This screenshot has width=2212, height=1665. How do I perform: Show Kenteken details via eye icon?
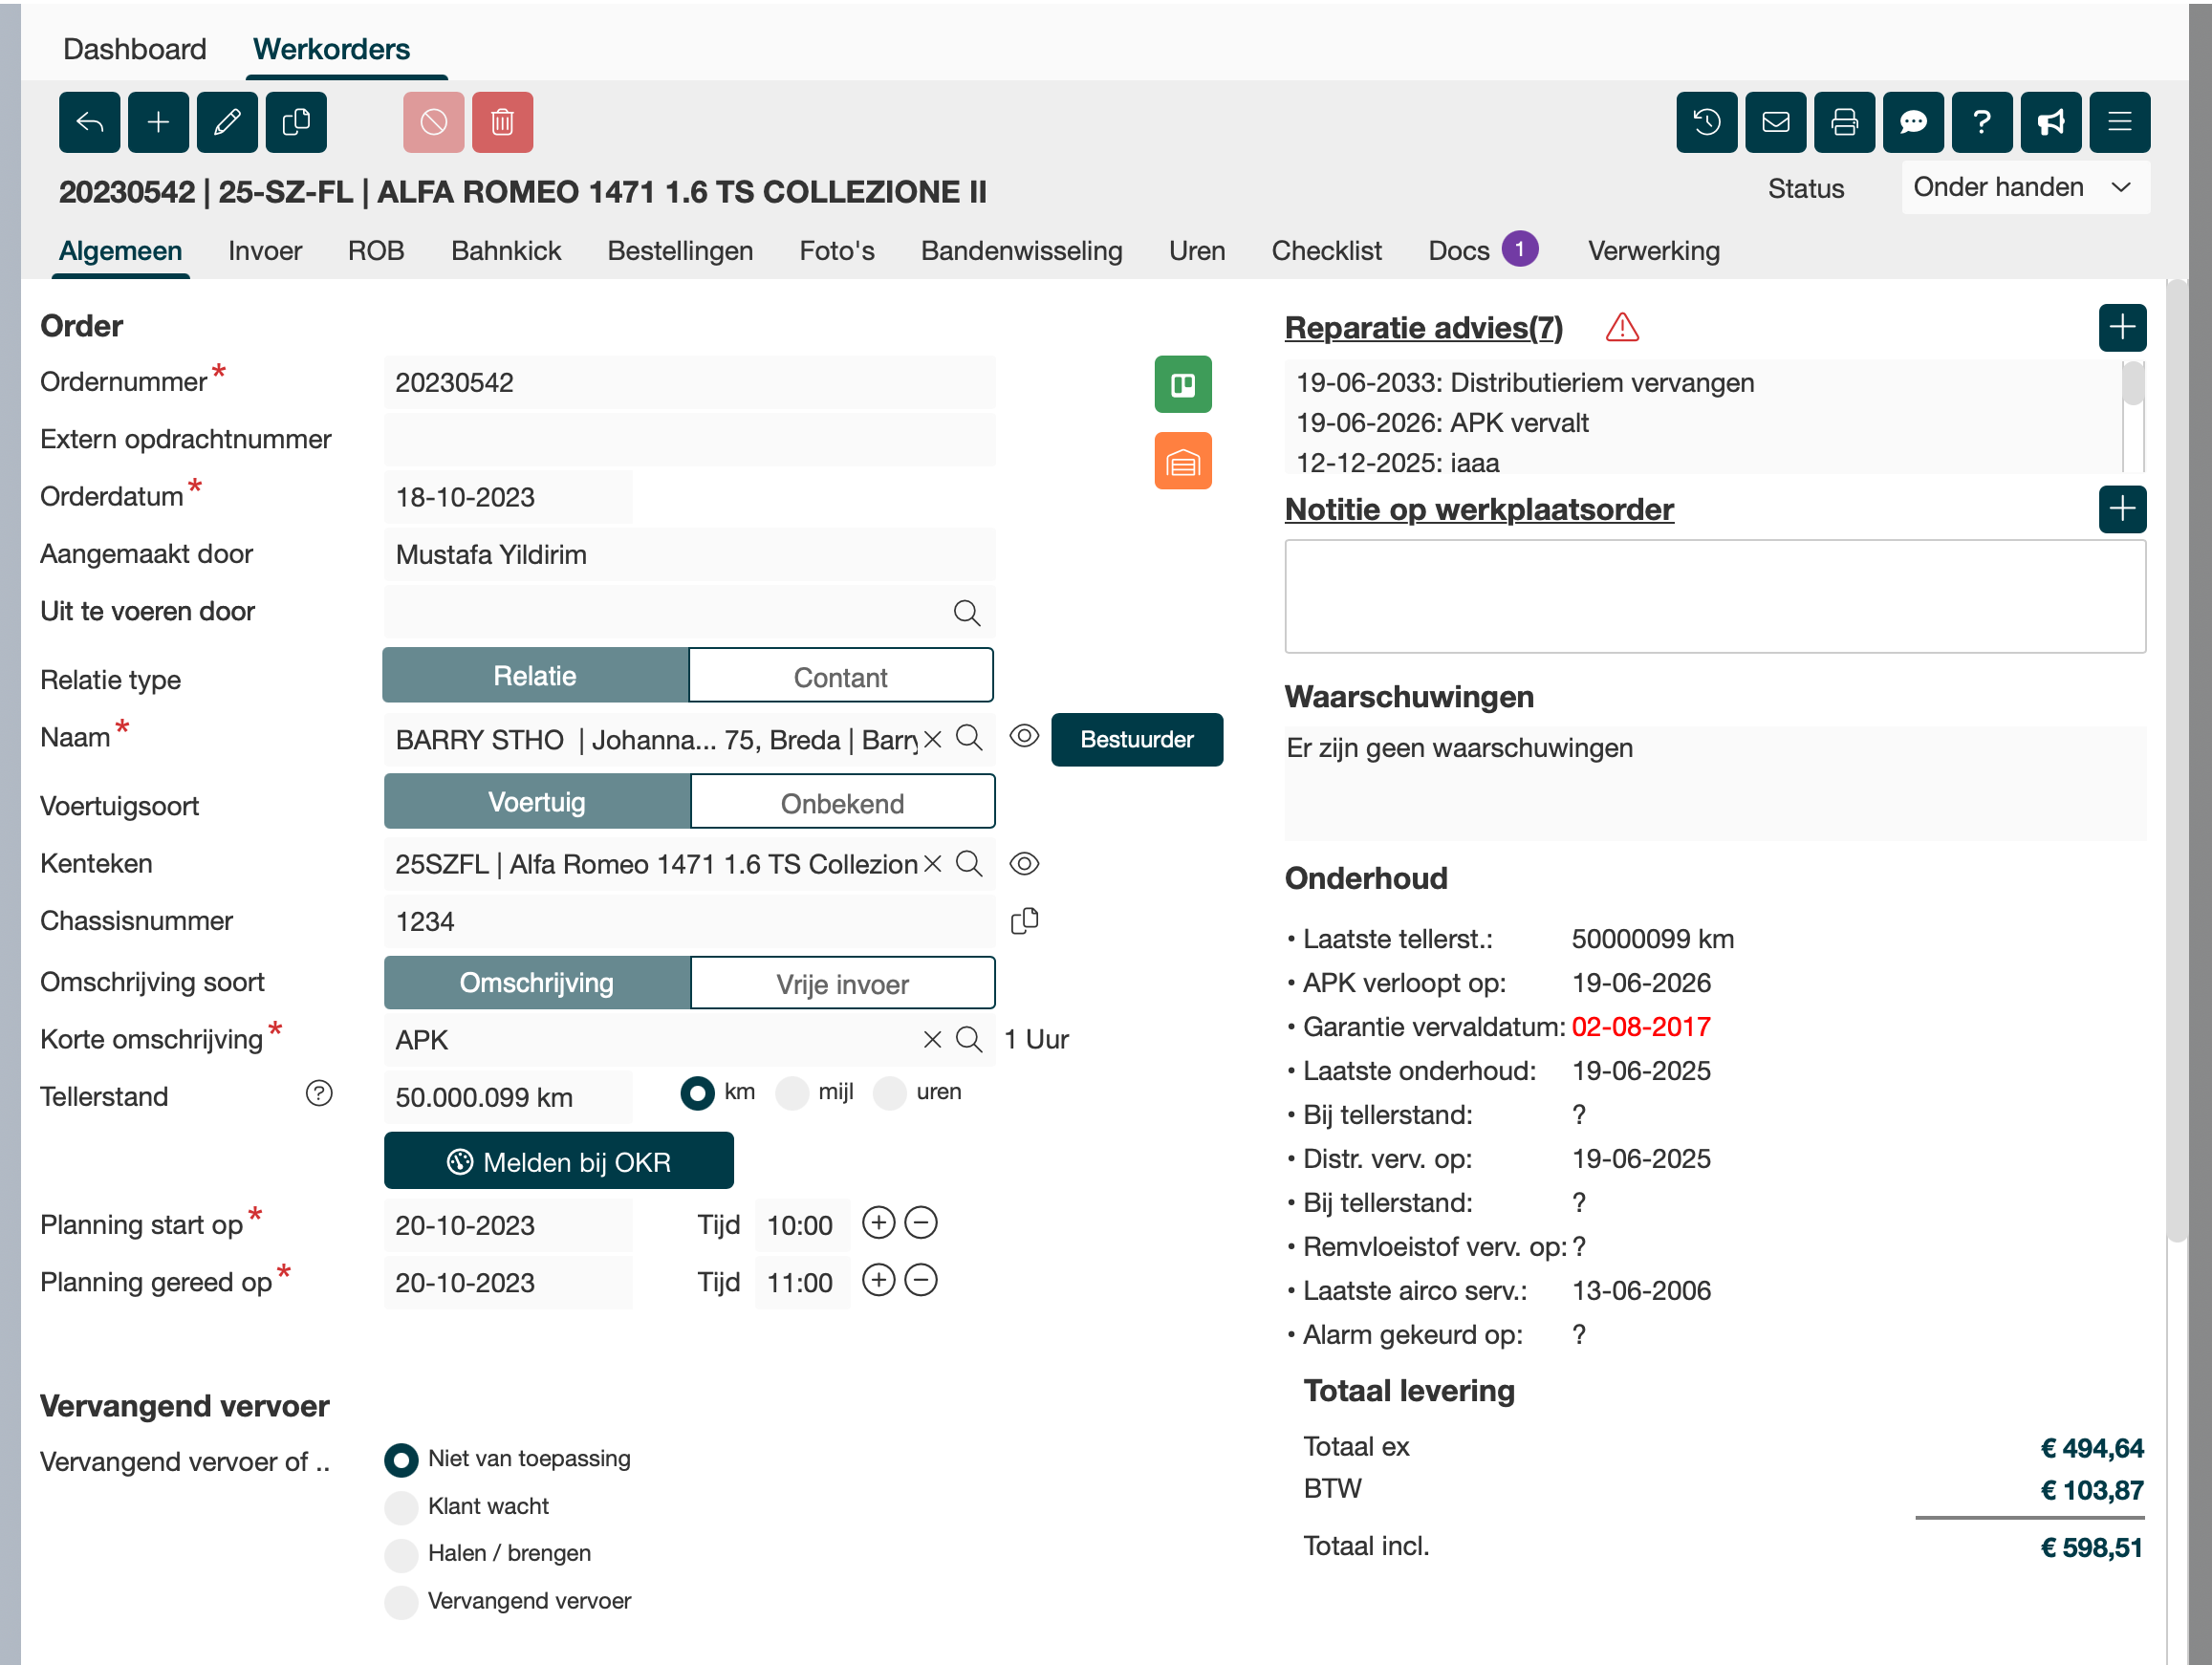pos(1024,864)
